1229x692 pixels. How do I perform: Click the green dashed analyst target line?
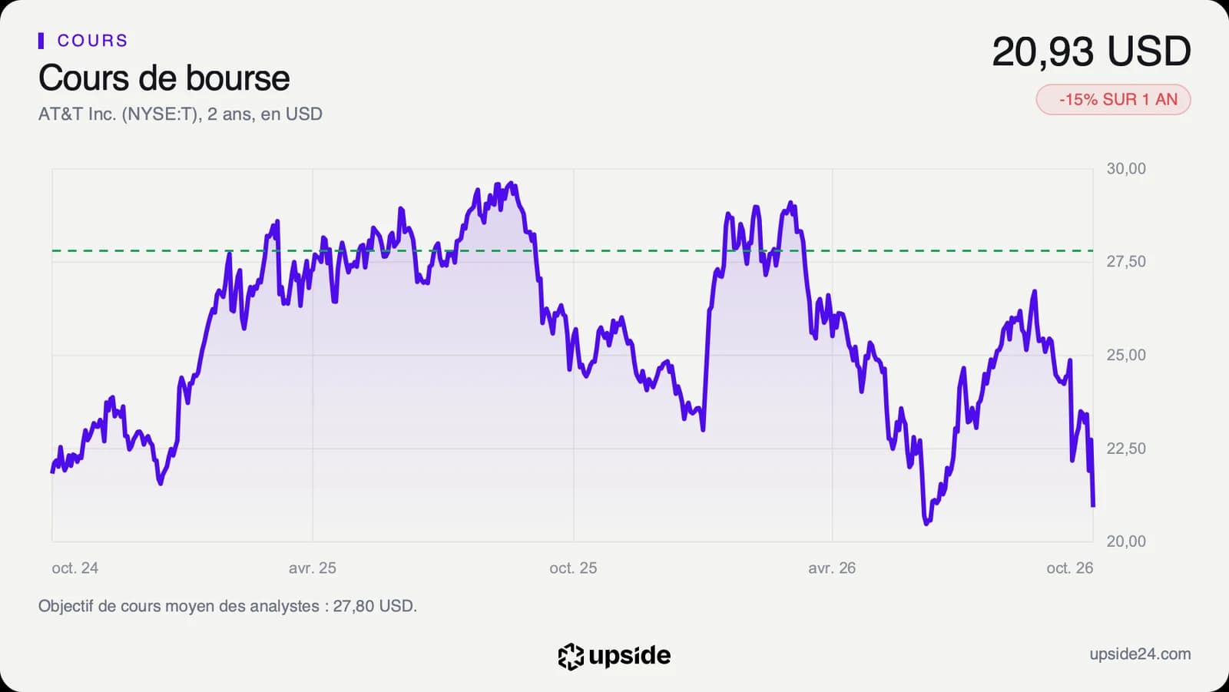572,250
